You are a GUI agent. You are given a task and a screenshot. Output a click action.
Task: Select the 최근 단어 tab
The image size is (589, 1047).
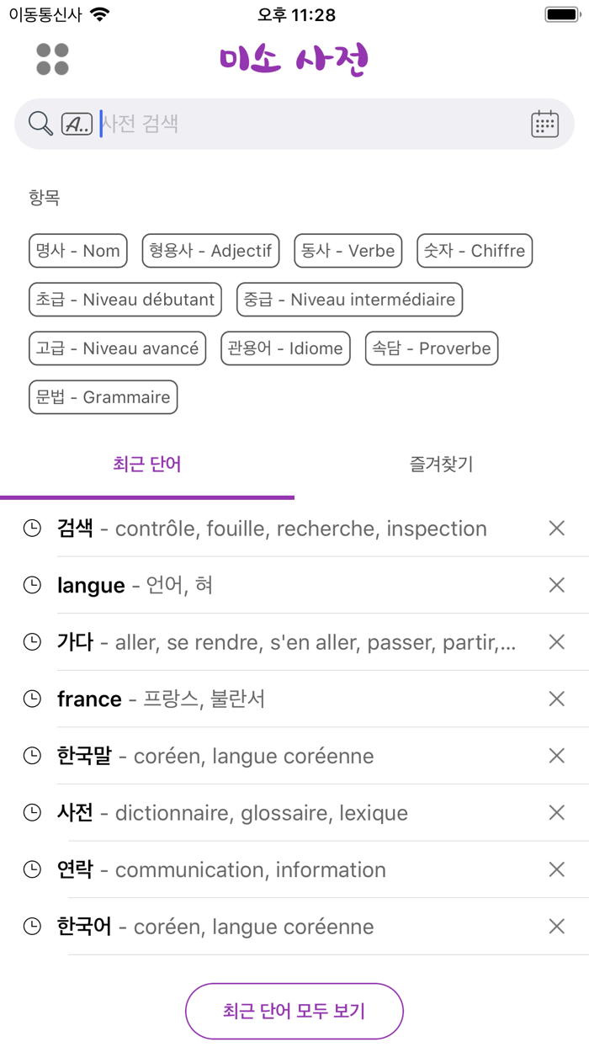147,464
